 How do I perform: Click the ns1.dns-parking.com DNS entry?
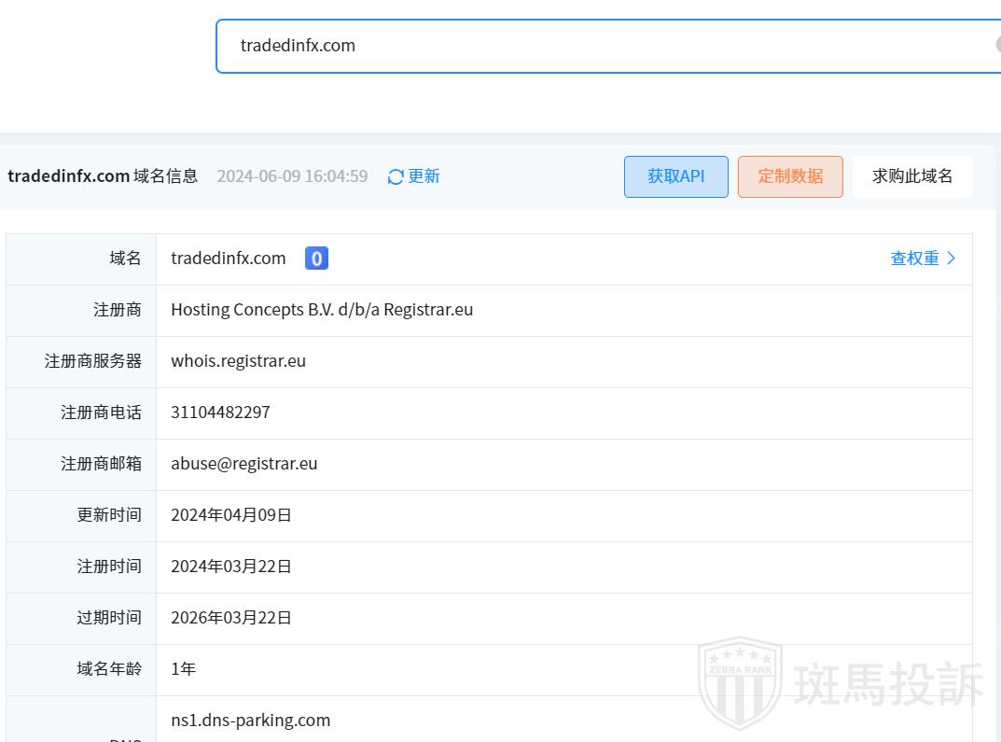[x=250, y=721]
